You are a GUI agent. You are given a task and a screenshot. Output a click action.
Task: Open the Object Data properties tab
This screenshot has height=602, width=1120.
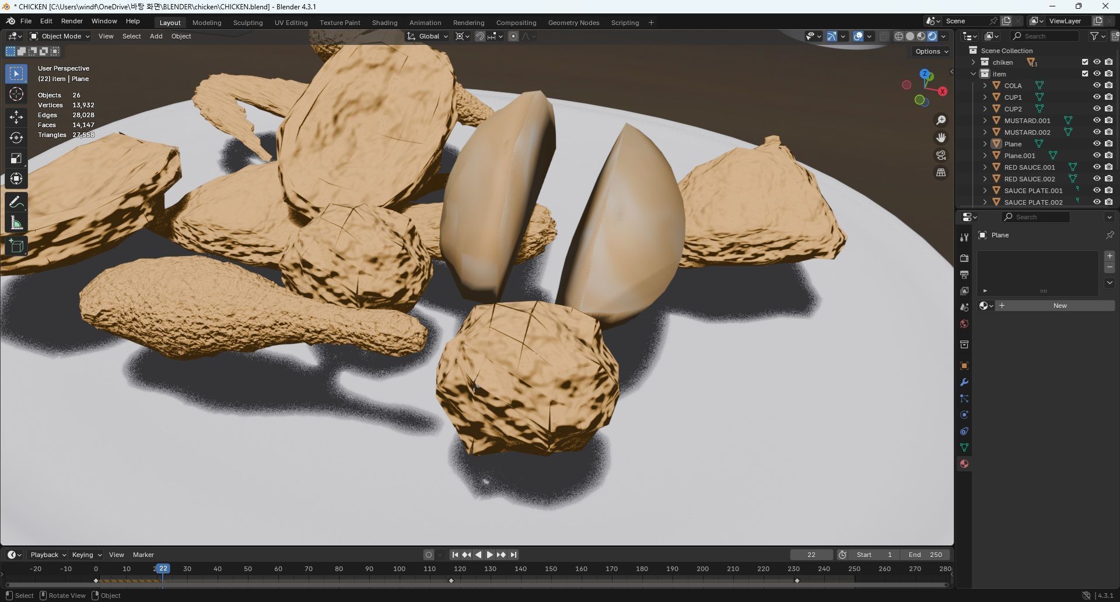coord(964,447)
